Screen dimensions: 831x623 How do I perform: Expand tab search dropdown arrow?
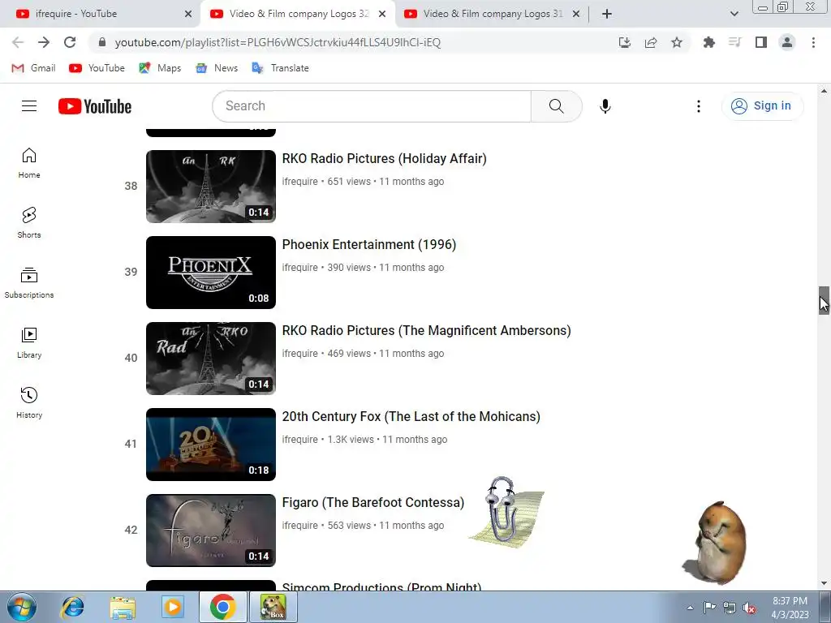coord(734,14)
